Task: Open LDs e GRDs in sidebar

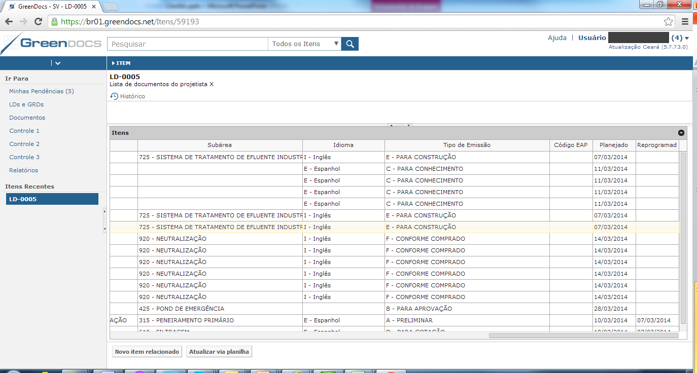Action: pos(26,104)
